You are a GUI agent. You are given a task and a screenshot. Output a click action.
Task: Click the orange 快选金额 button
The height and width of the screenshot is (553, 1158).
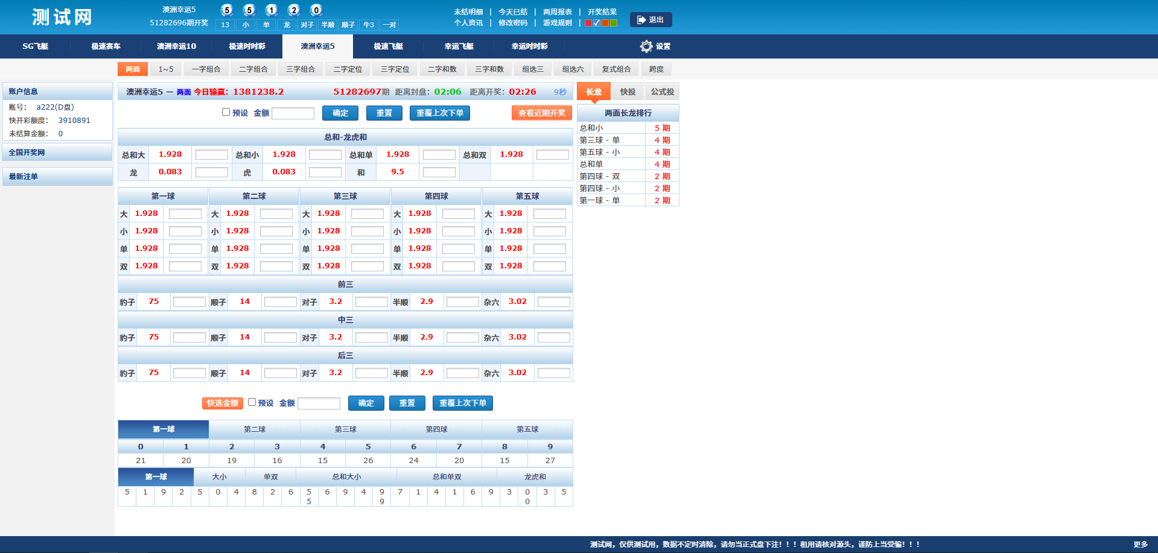(x=223, y=403)
